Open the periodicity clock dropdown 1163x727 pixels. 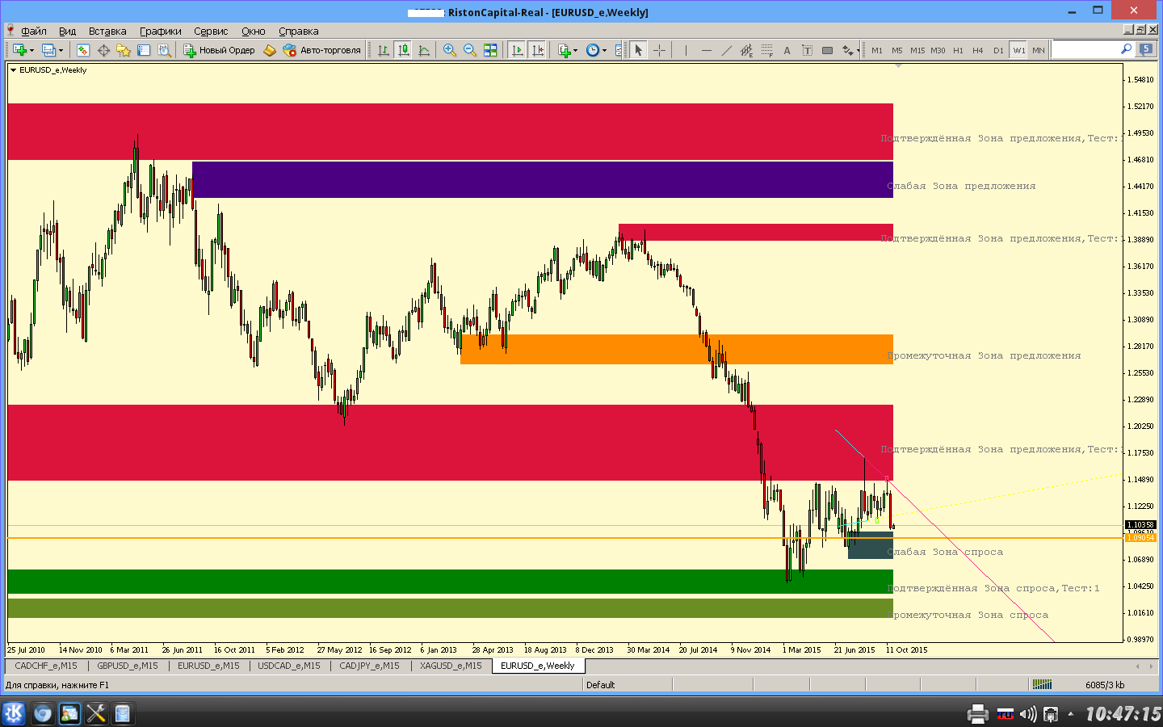click(604, 51)
